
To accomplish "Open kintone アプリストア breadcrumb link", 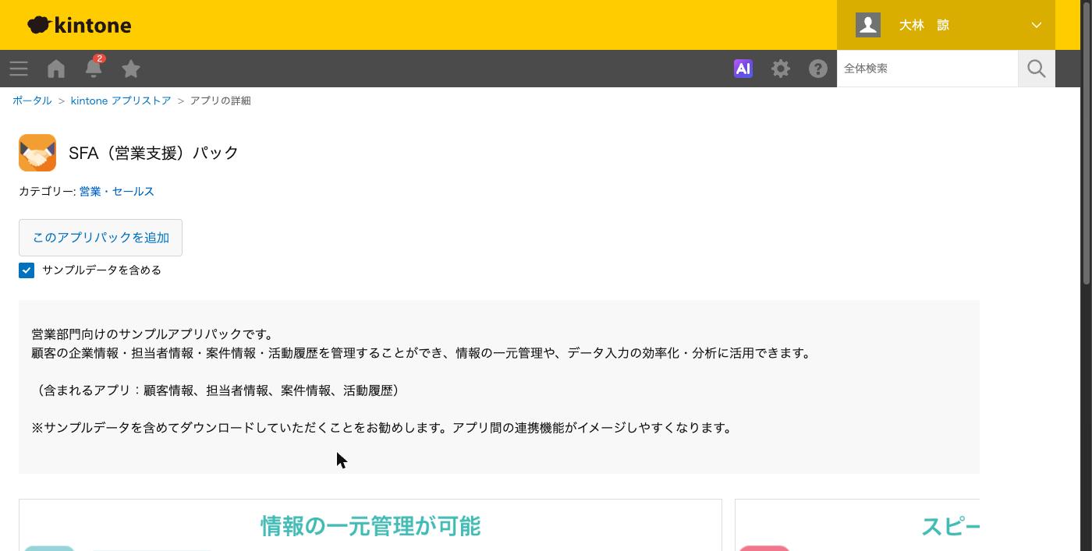I will coord(121,101).
